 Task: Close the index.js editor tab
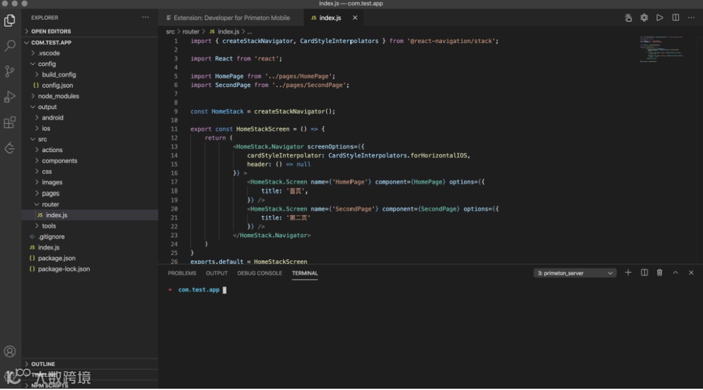[x=355, y=18]
